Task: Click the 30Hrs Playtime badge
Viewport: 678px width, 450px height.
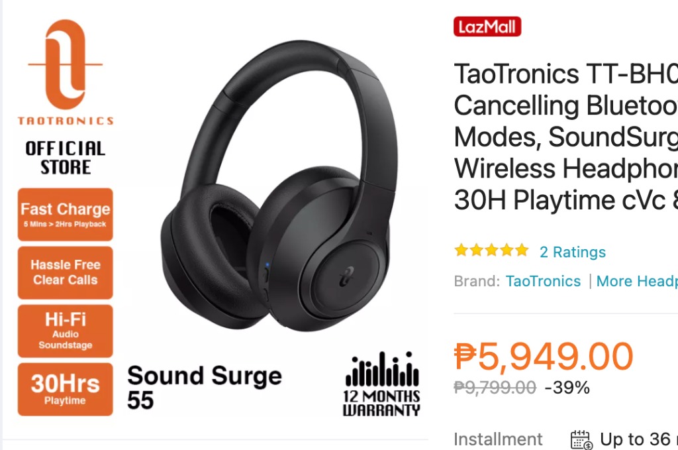Action: 66,390
